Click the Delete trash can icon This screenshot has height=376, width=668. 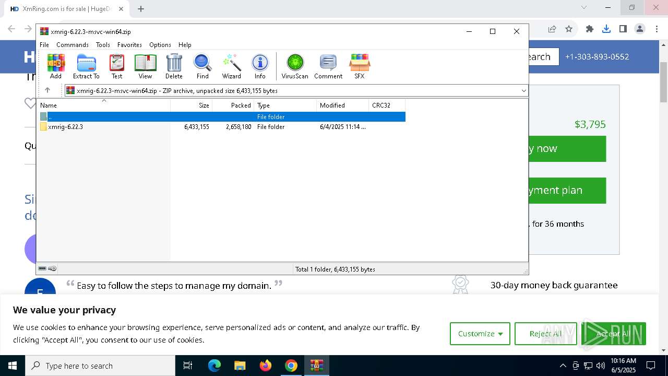click(x=174, y=66)
